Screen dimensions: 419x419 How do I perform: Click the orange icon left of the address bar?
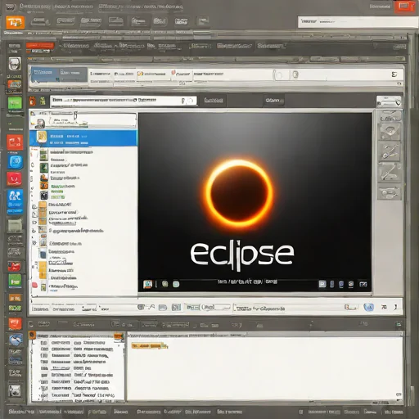click(x=33, y=101)
